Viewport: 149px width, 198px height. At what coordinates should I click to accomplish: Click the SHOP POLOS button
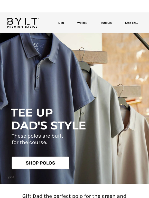(x=40, y=163)
